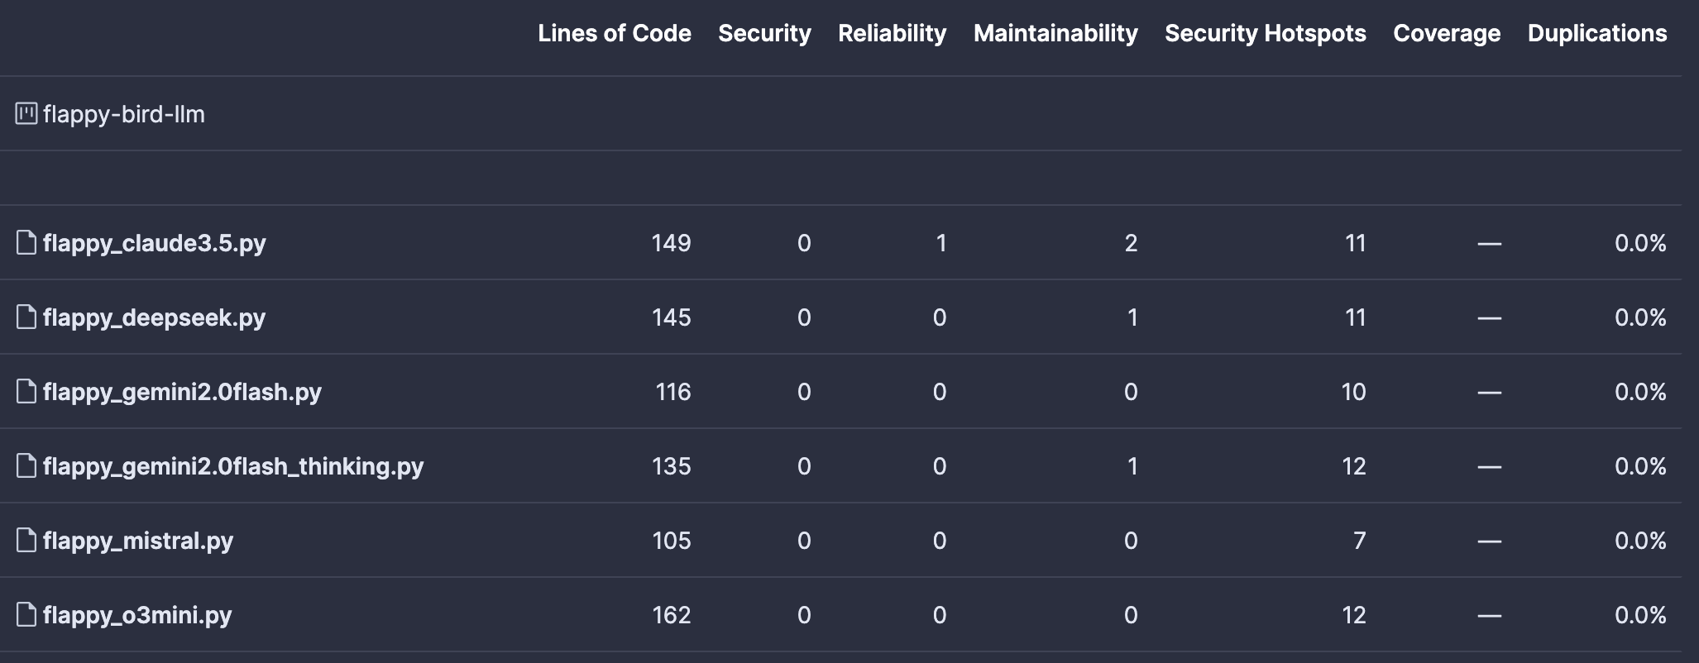
Task: Click file icon beside flappy_gemini2.0flash_thinking.py
Action: pyautogui.click(x=26, y=466)
